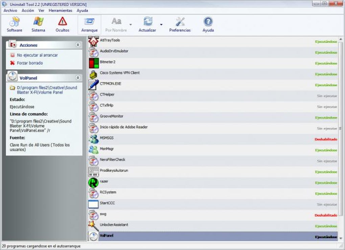Switch to the Sistema view
Screen dimensions: 345x250
(x=38, y=25)
